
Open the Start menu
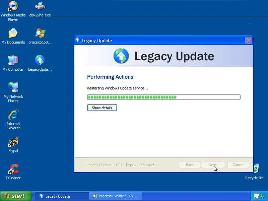coord(16,196)
